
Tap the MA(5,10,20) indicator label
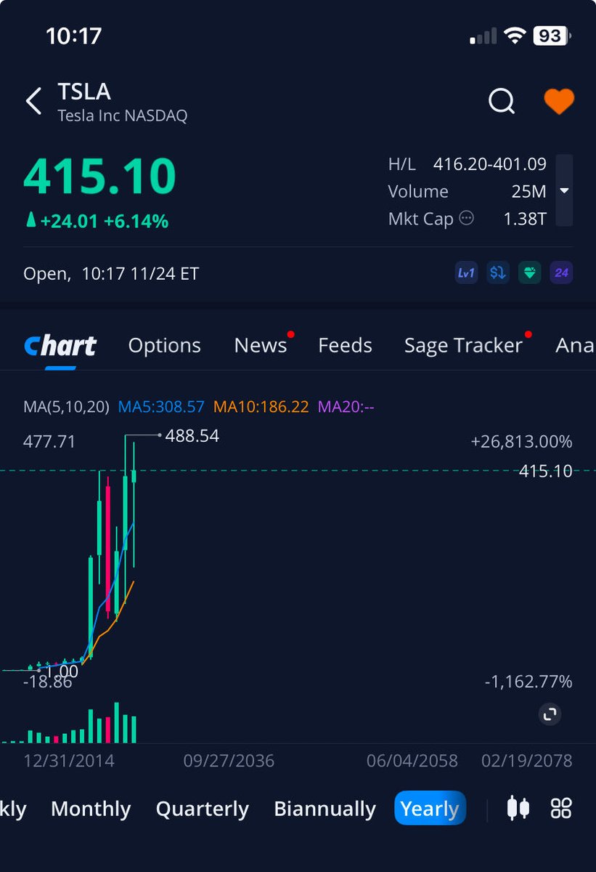click(65, 407)
